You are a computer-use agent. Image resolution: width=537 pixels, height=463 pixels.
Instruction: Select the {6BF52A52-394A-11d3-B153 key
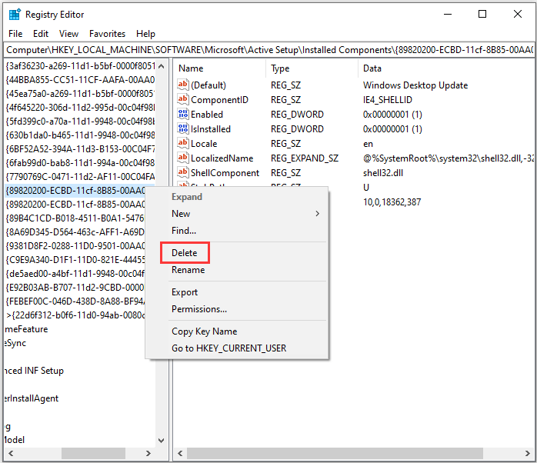coord(81,149)
